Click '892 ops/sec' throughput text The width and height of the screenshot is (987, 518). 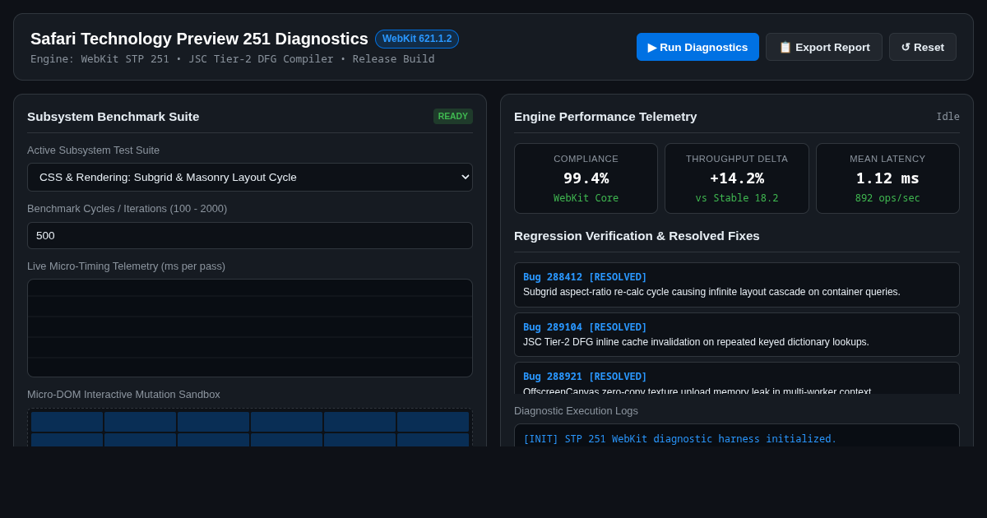tap(887, 198)
